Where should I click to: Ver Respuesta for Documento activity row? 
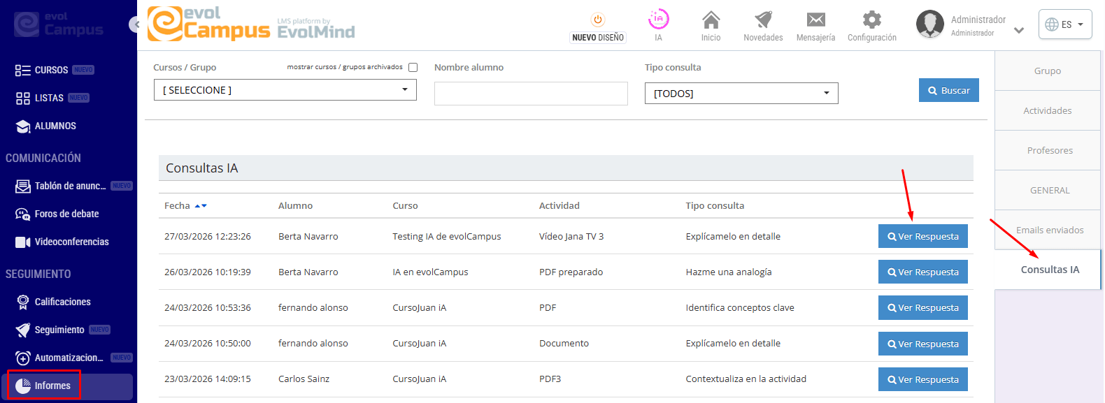923,344
